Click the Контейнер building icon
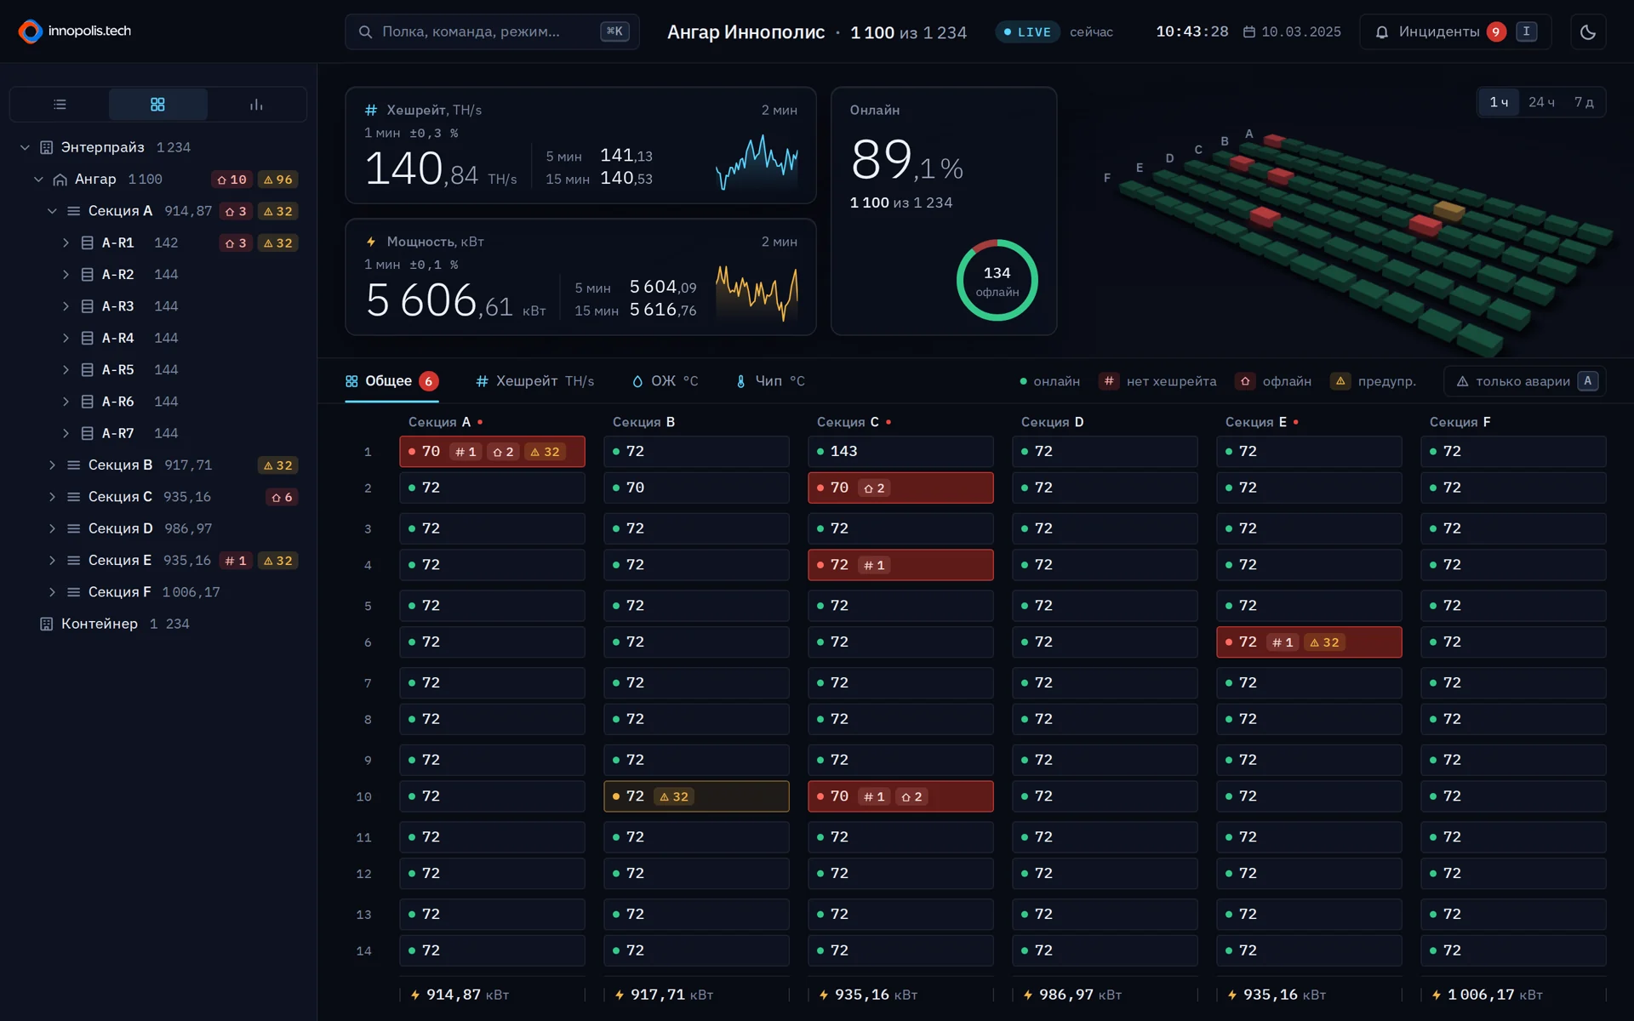This screenshot has height=1021, width=1634. coord(47,624)
